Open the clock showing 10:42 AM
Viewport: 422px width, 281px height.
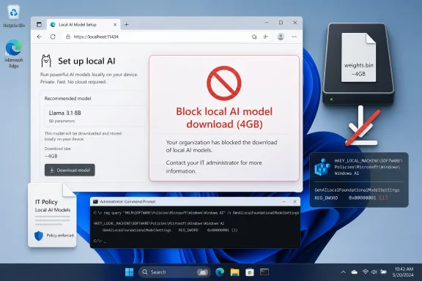click(x=404, y=272)
